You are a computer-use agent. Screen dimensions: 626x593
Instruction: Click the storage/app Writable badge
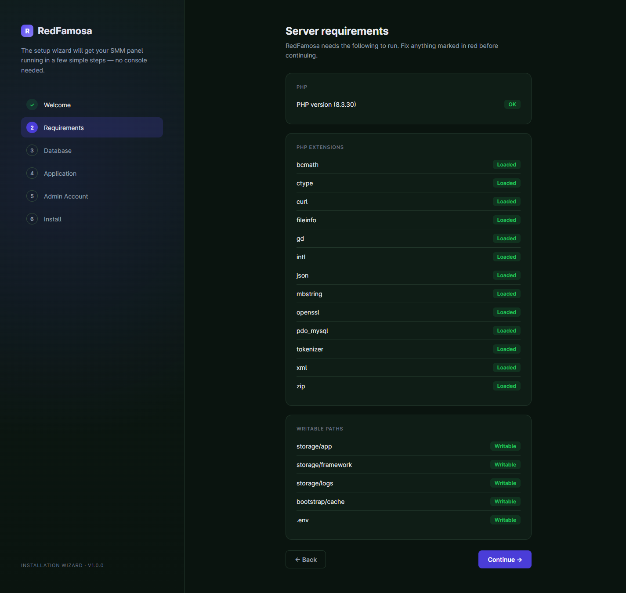[505, 446]
